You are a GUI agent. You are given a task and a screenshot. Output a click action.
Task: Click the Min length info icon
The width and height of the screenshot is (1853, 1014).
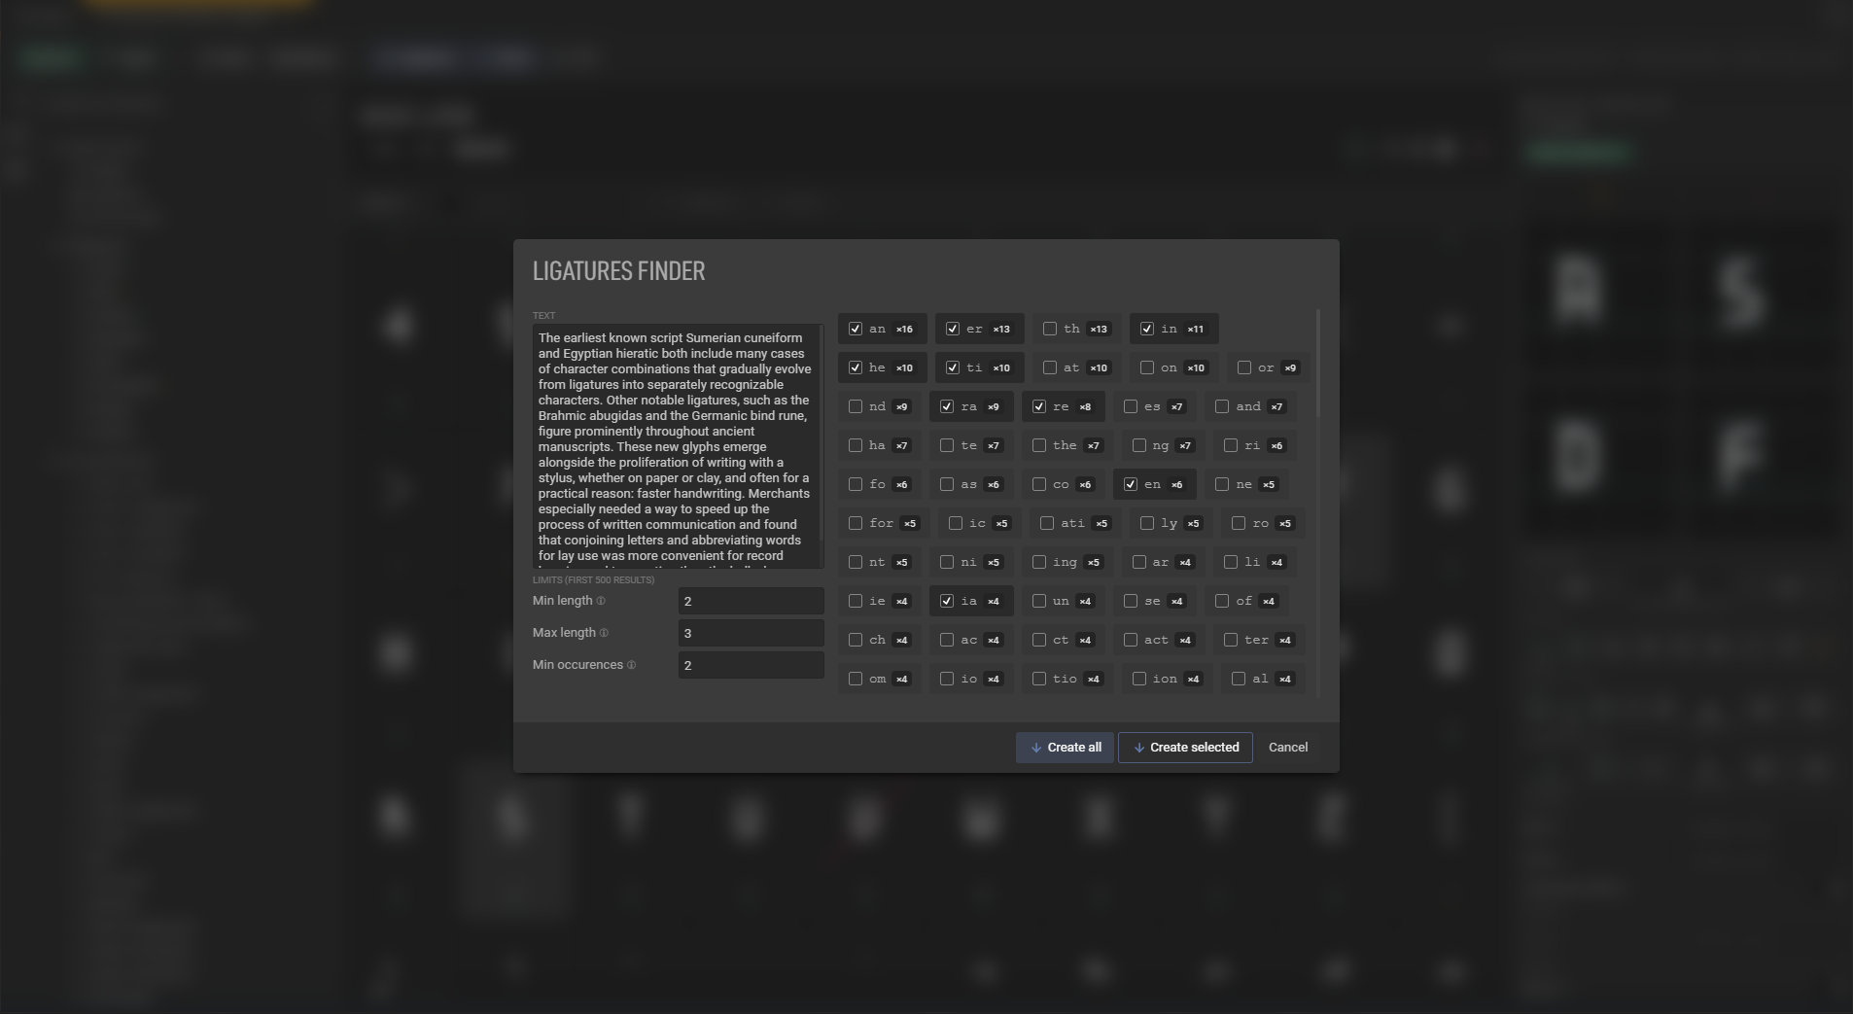coord(601,601)
